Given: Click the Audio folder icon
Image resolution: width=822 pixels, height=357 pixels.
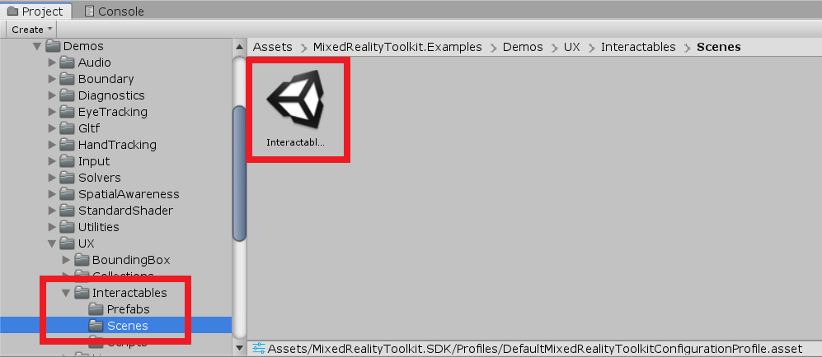Looking at the screenshot, I should point(67,63).
